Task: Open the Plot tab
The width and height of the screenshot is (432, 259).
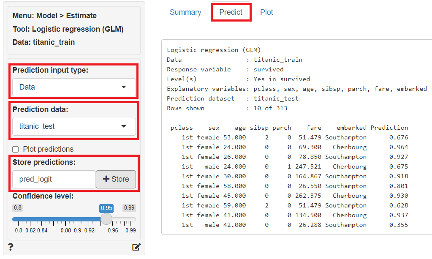Action: 266,12
